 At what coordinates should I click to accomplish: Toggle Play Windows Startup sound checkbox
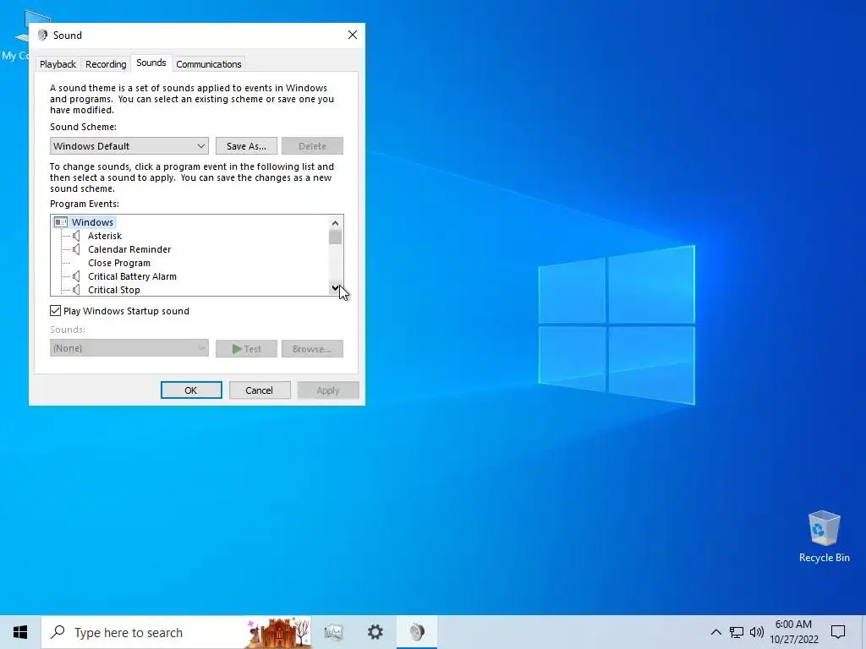(55, 311)
